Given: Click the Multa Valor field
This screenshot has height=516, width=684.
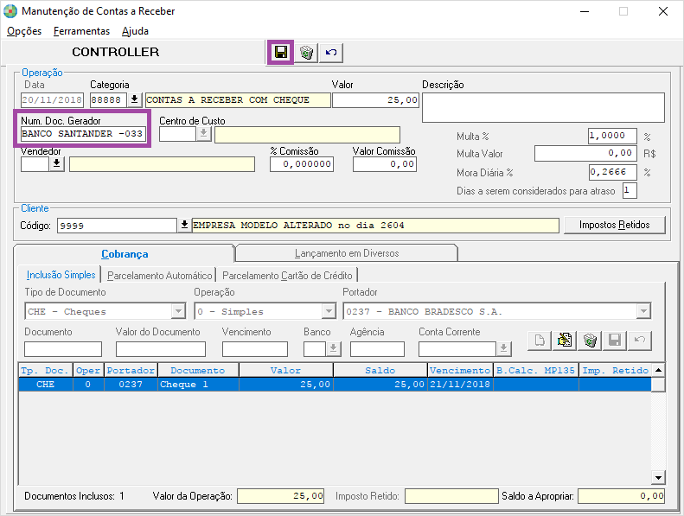Looking at the screenshot, I should coord(585,153).
